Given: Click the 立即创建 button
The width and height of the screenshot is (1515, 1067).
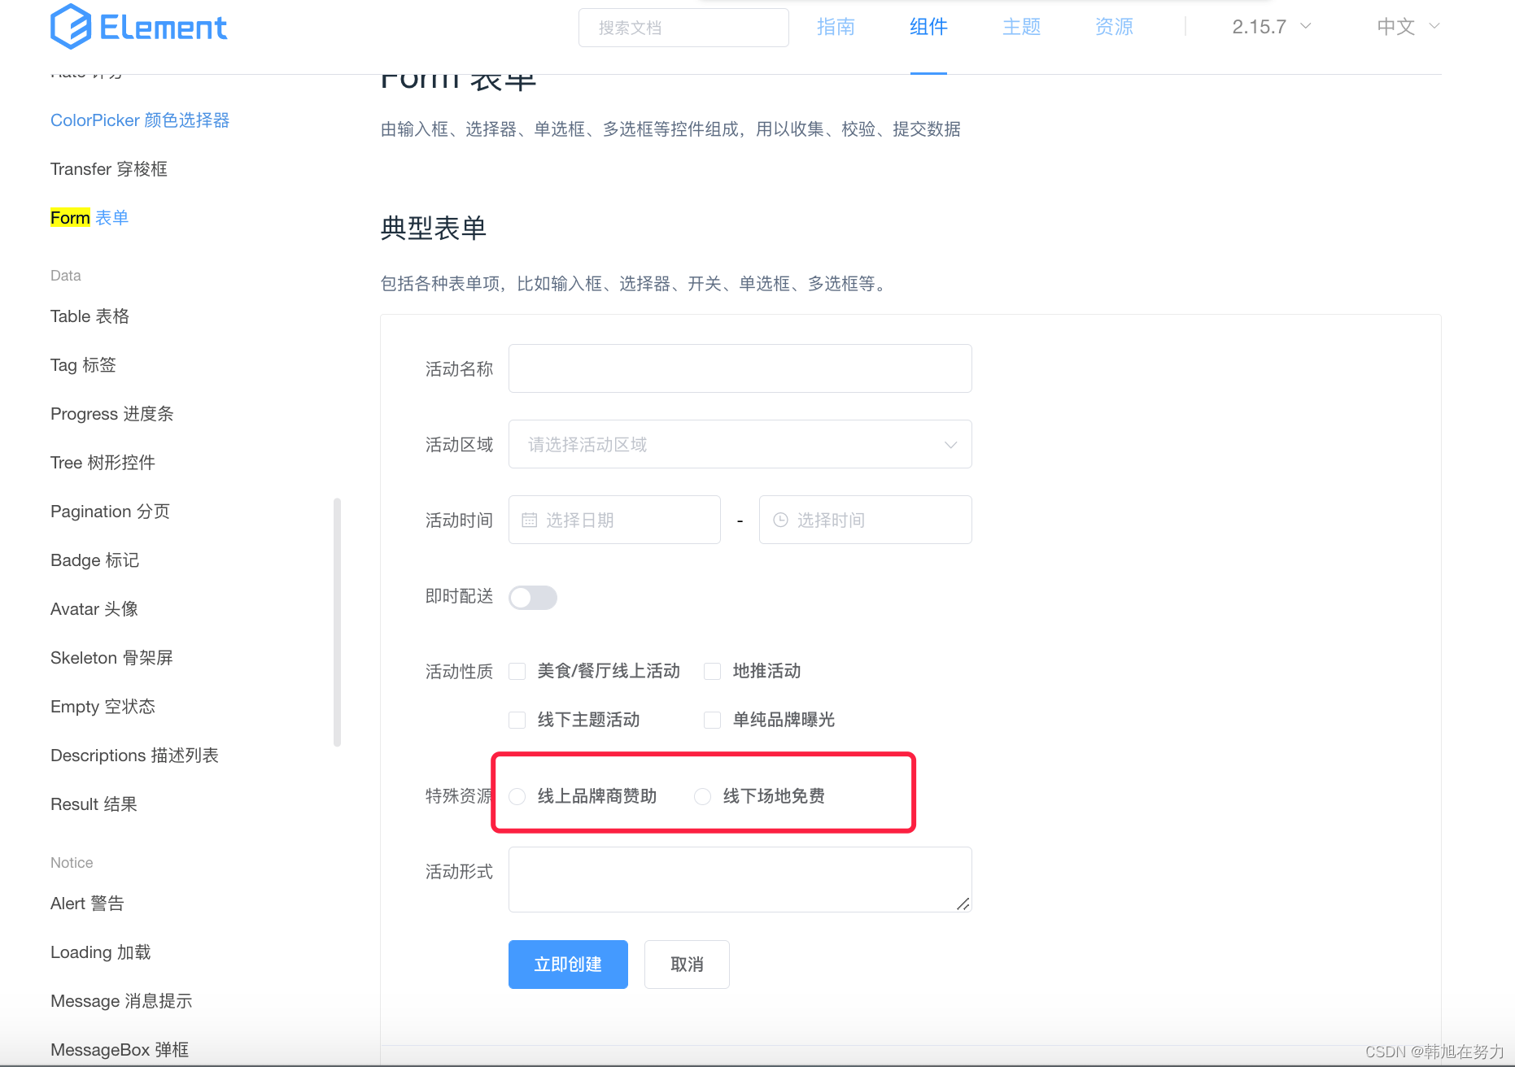Looking at the screenshot, I should [x=568, y=965].
